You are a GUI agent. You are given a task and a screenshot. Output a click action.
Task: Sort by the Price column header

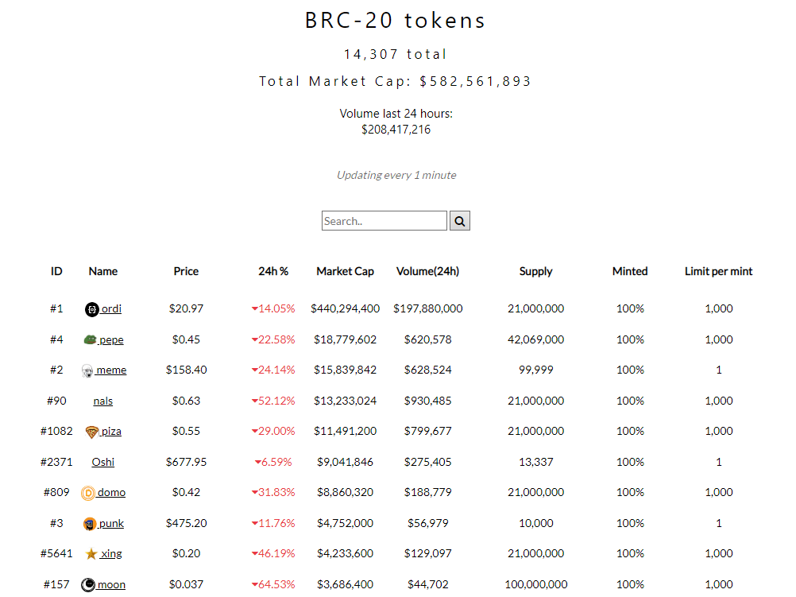186,271
